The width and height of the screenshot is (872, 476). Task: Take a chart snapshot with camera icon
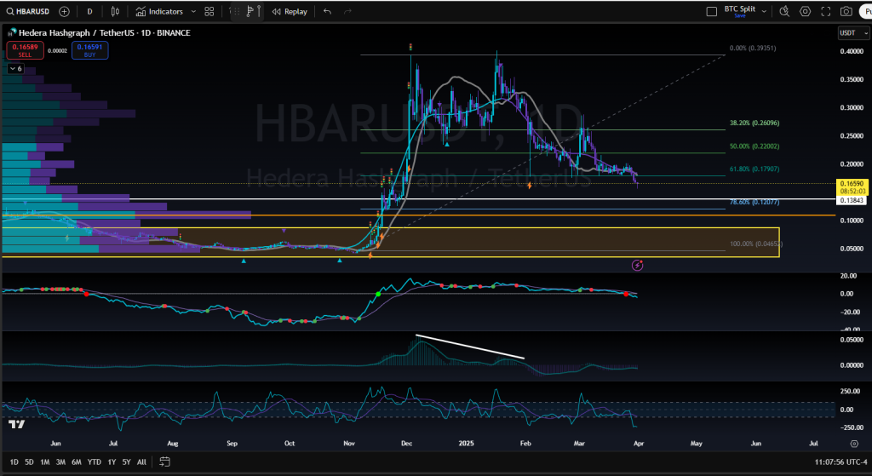(846, 11)
